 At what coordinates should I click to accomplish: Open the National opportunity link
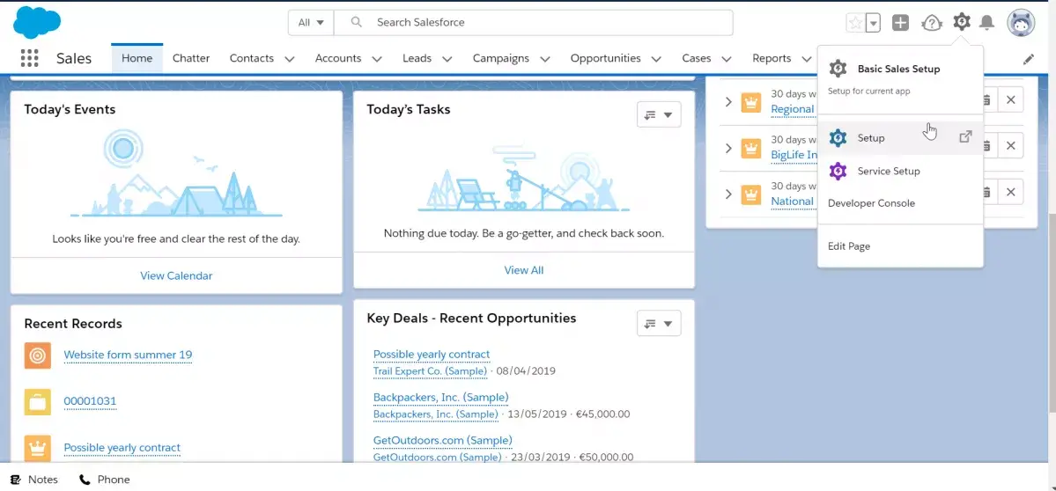point(793,202)
